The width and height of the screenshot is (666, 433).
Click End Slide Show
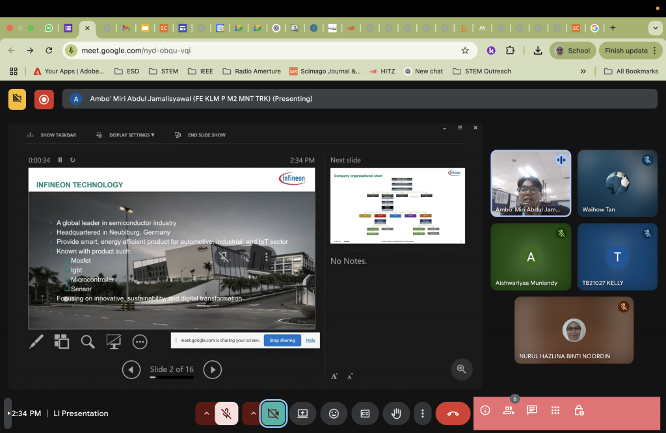click(x=200, y=135)
